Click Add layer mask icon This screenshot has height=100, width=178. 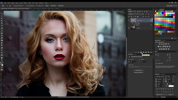click(x=141, y=52)
